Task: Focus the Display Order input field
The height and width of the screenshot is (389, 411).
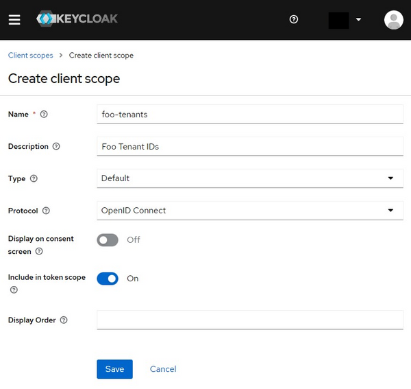Action: click(250, 320)
